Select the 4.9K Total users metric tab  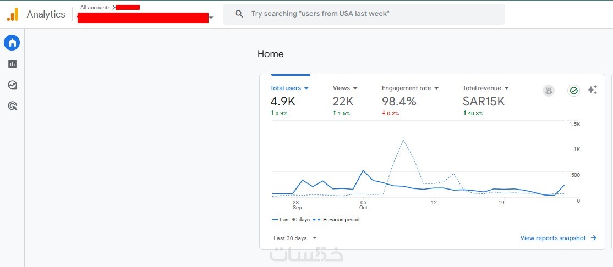pos(283,101)
